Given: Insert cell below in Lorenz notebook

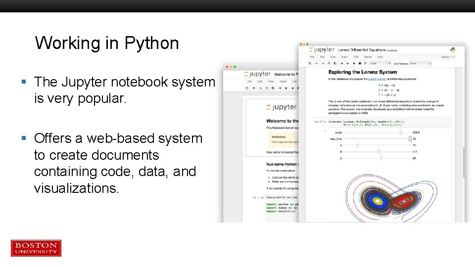Looking at the screenshot, I should (x=316, y=64).
